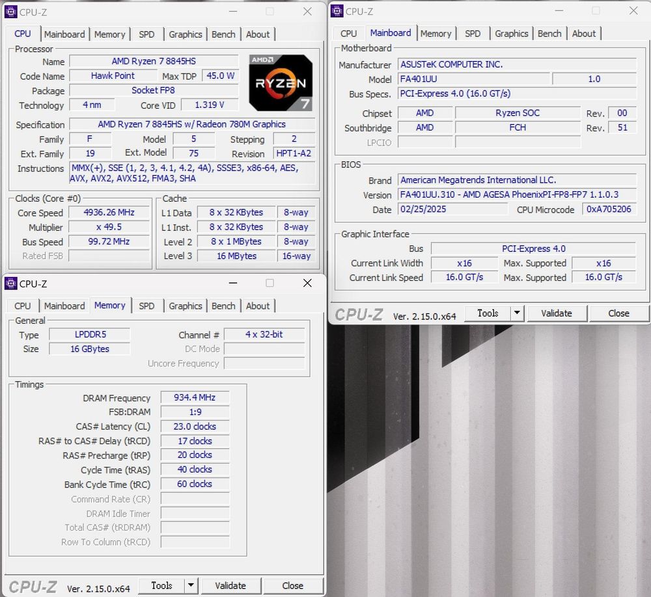
Task: Open Memory tab in the CPU window
Action: tap(109, 34)
